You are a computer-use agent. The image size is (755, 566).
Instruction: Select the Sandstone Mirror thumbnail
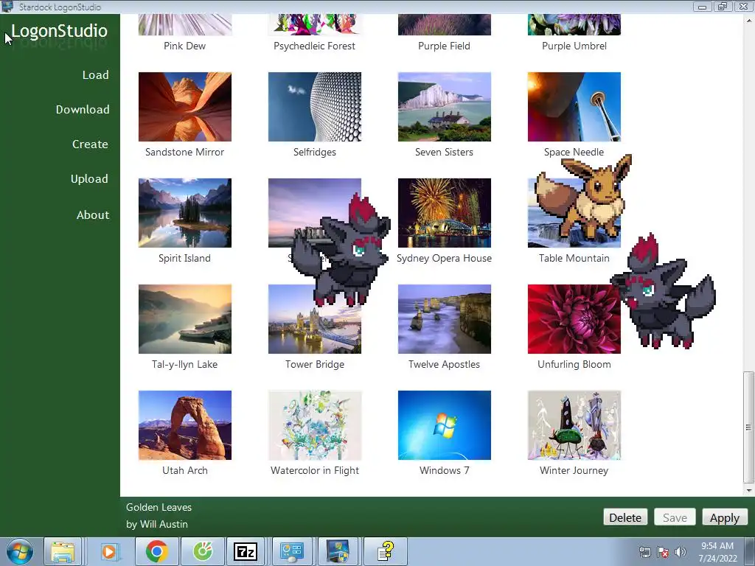click(x=185, y=107)
